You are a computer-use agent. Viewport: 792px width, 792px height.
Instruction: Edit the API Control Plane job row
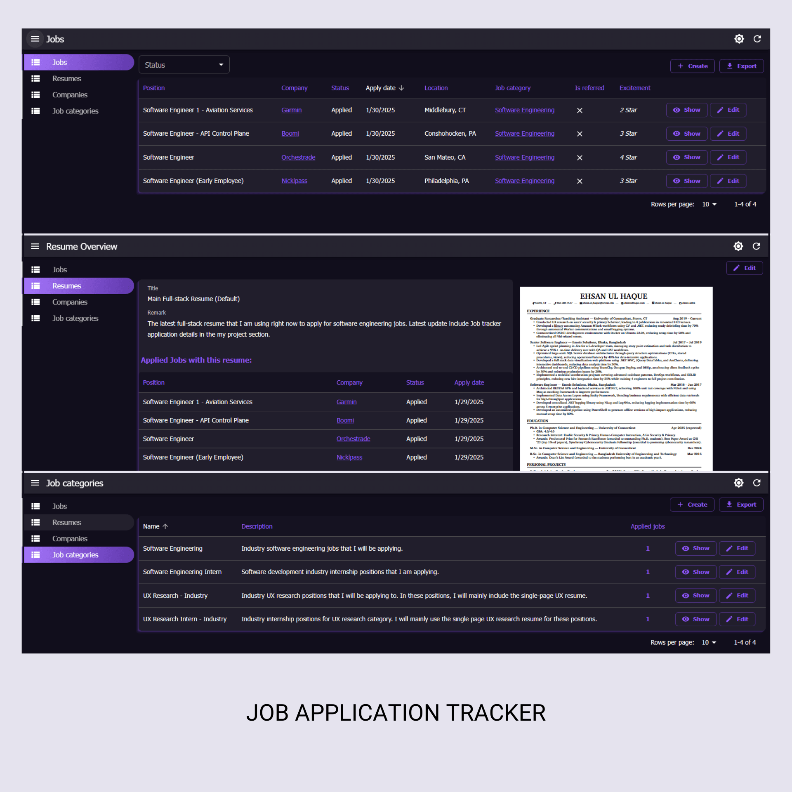coord(728,134)
